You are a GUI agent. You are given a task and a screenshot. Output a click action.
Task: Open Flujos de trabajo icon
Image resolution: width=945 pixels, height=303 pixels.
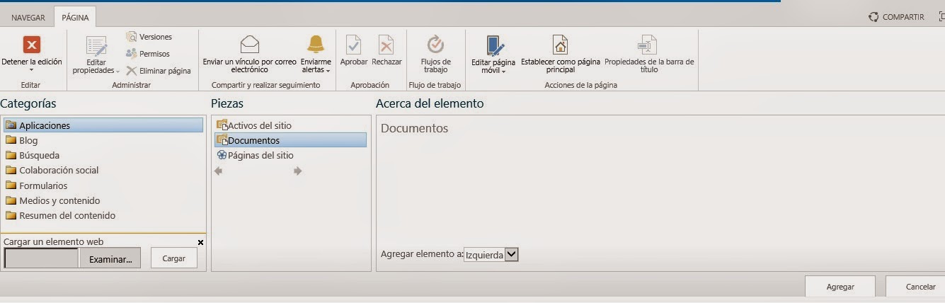(435, 45)
